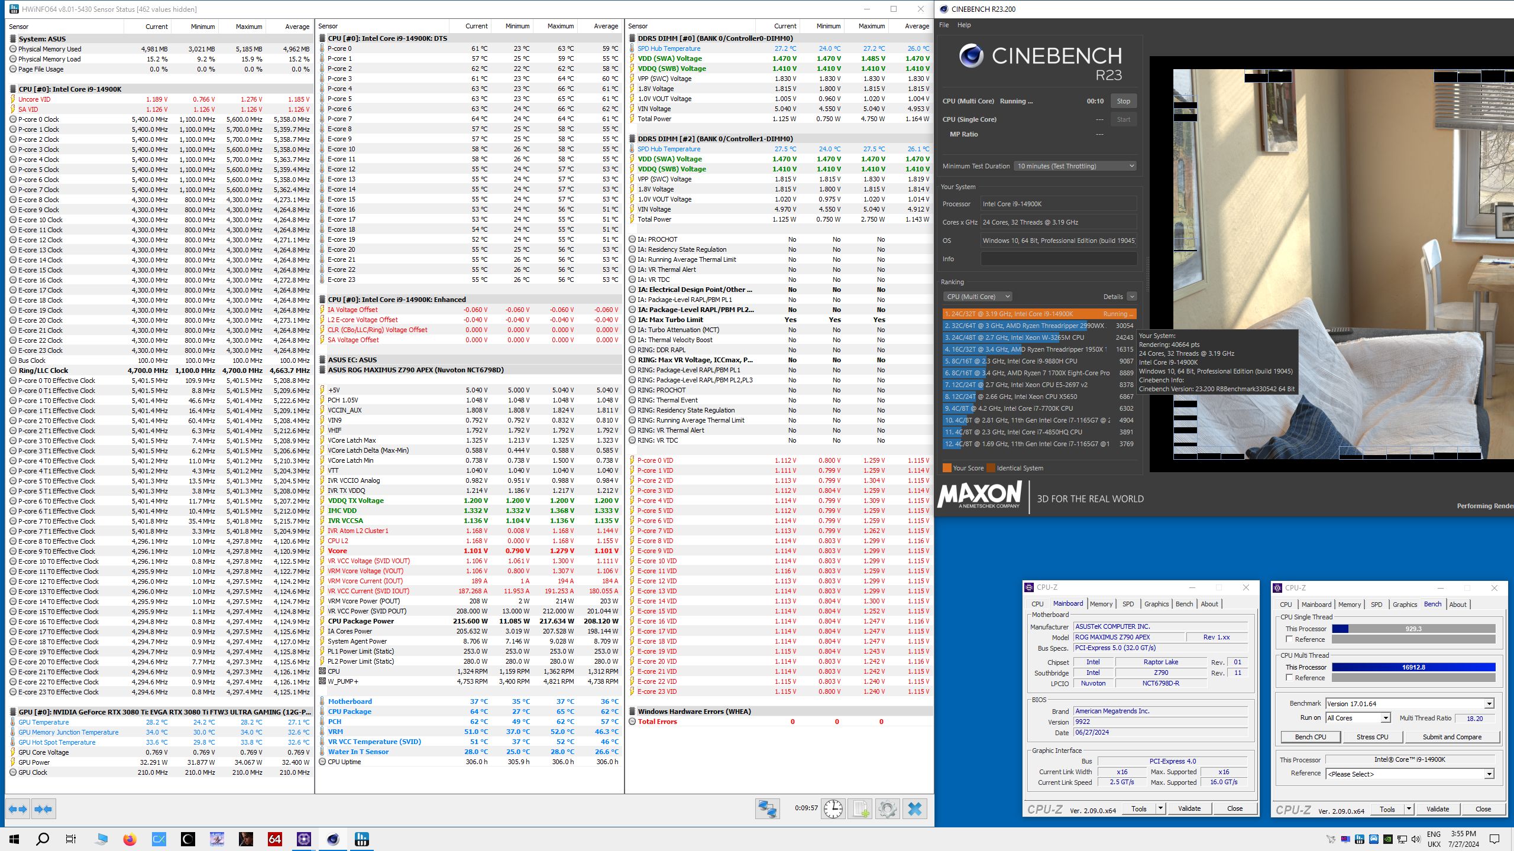
Task: Select the Ring/LLC Clock row
Action: 159,371
